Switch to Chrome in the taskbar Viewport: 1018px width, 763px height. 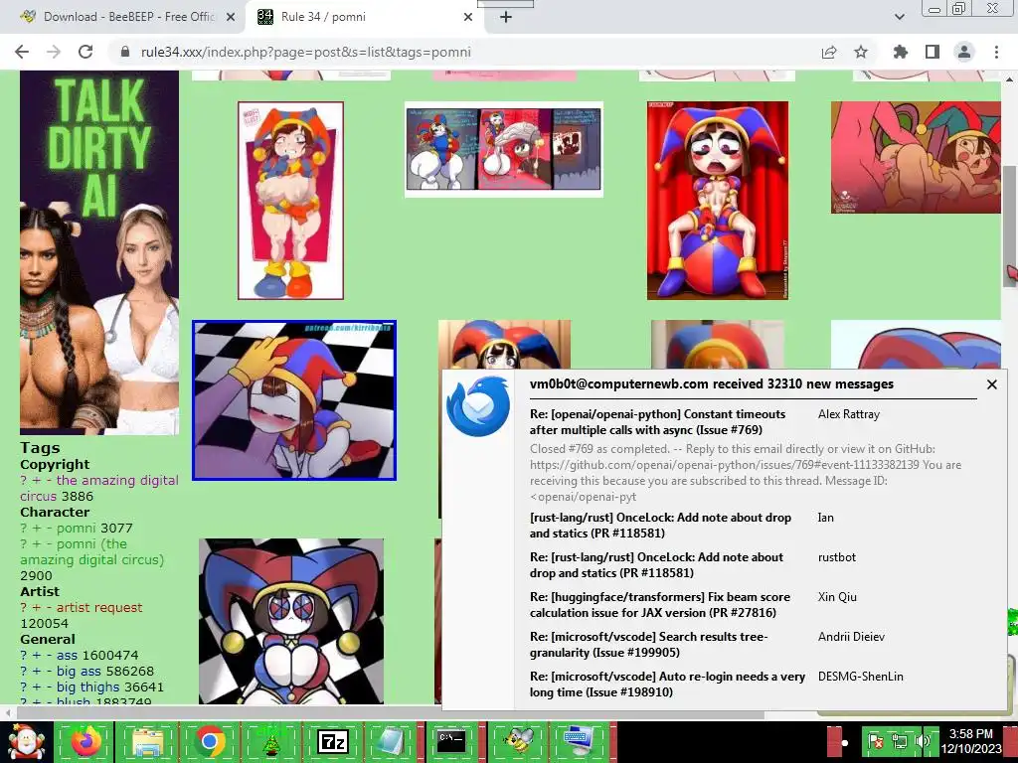(x=209, y=741)
